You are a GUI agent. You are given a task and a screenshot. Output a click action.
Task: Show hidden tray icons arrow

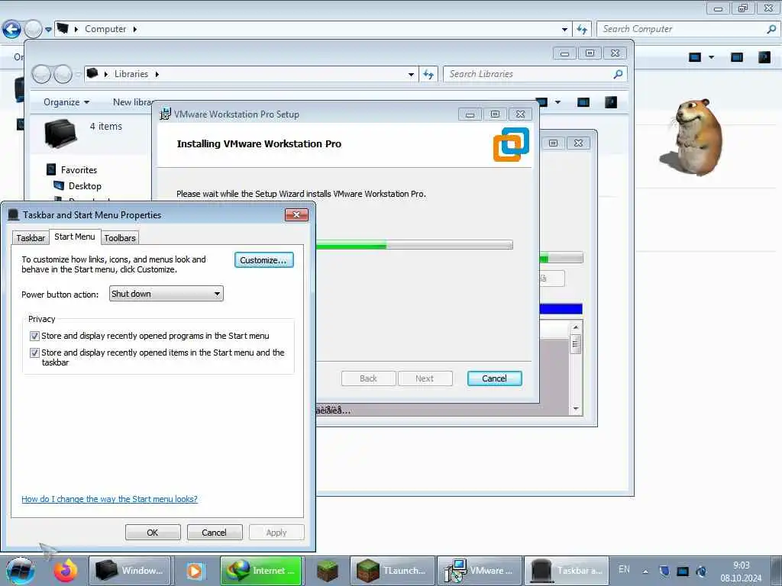tap(645, 572)
